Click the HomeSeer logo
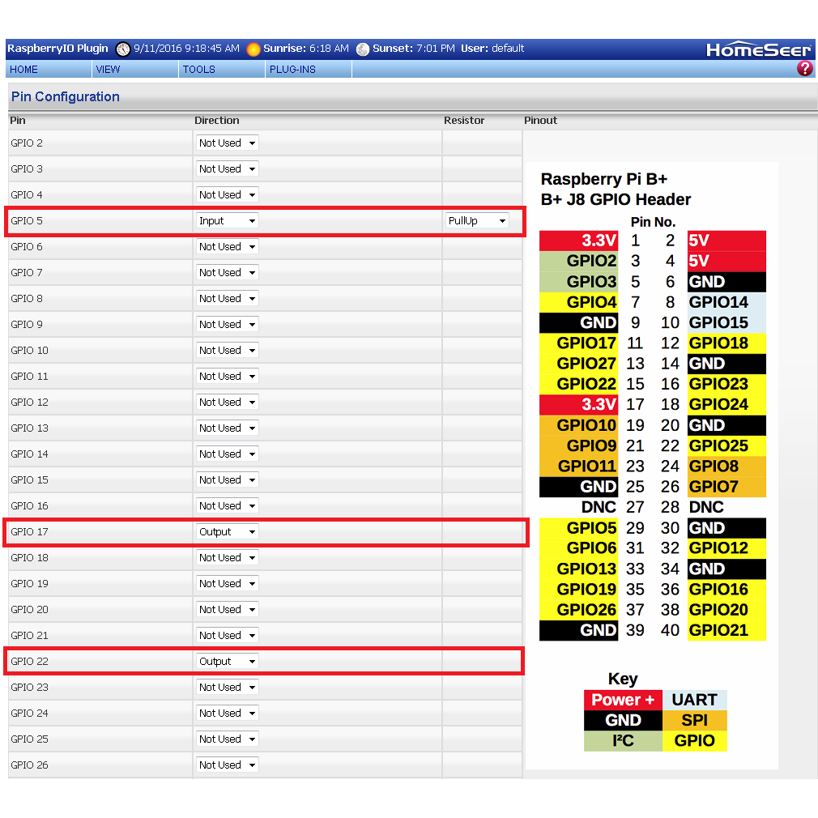 click(x=758, y=50)
